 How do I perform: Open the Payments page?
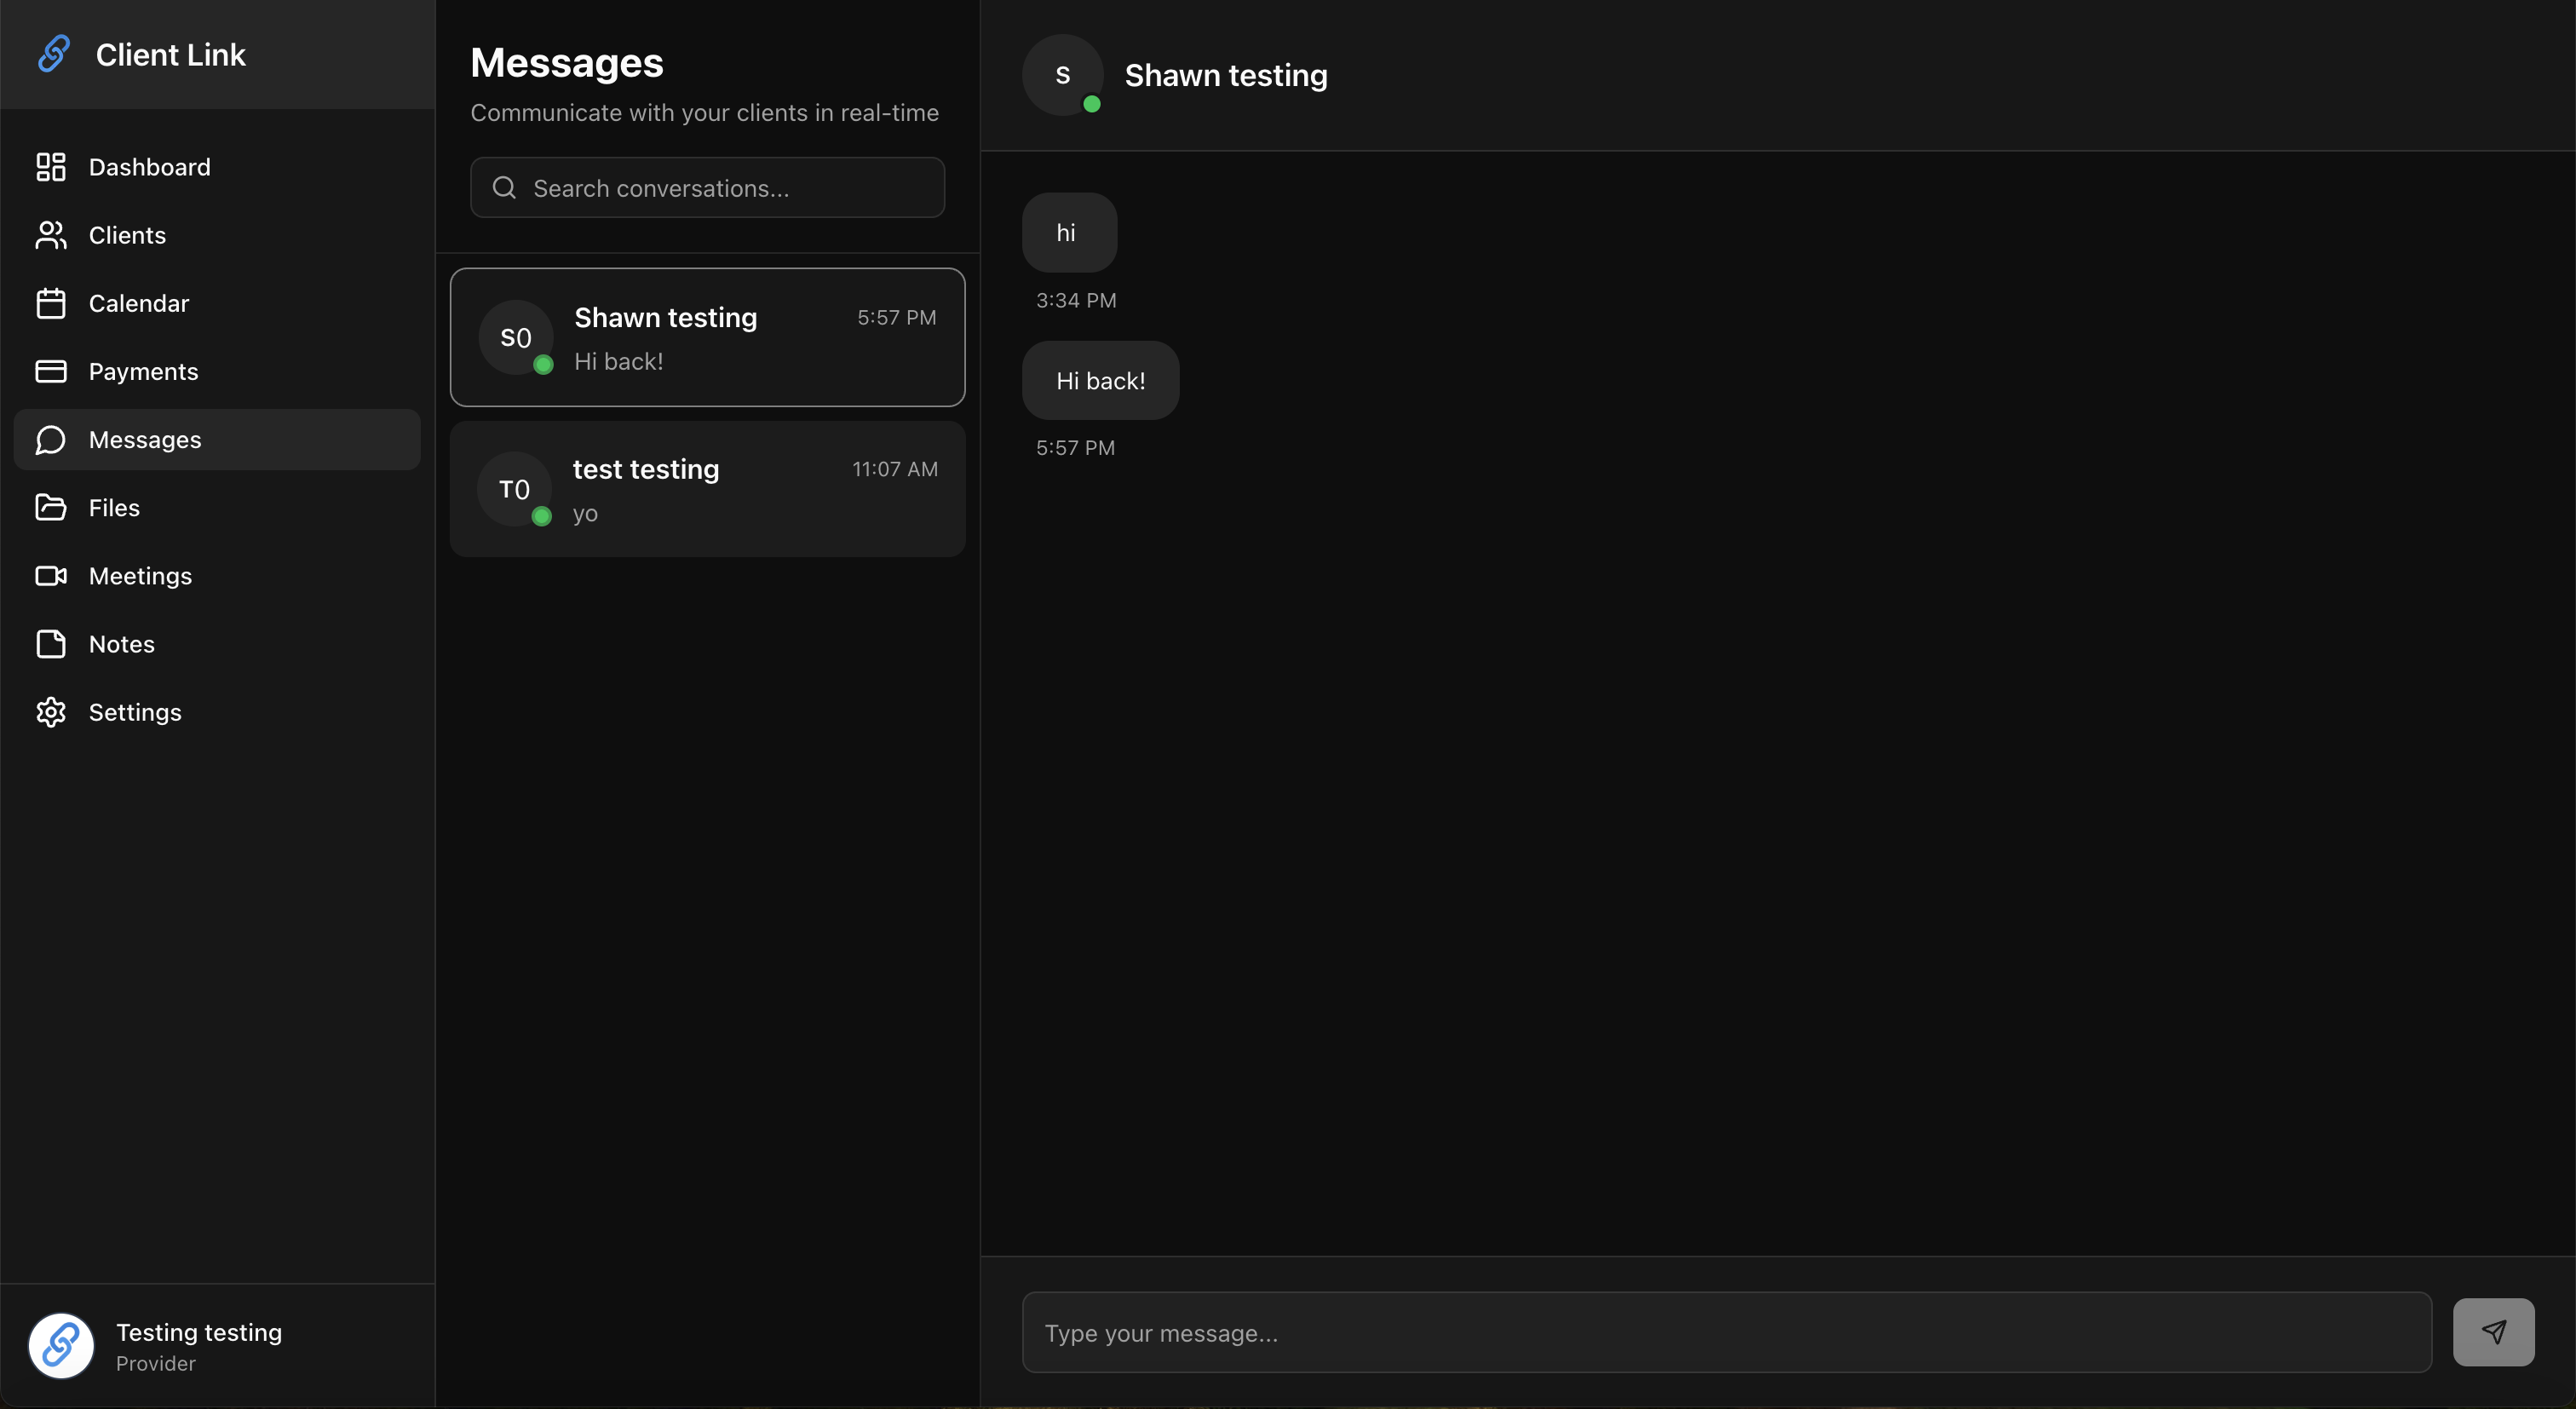[143, 371]
